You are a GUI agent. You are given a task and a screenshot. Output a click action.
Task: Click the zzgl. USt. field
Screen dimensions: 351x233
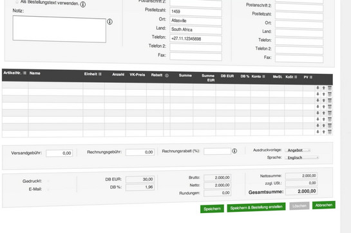coord(301,183)
